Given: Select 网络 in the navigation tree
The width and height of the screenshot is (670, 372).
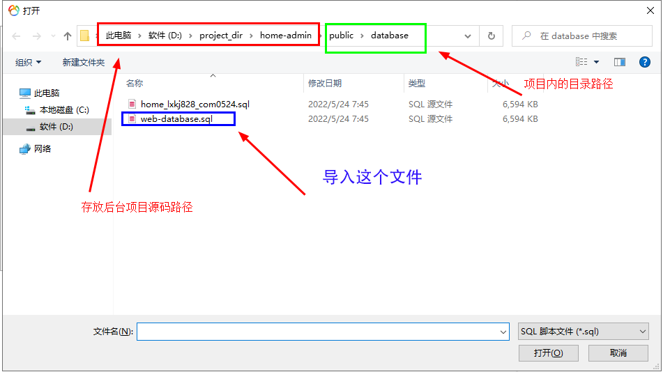Looking at the screenshot, I should pyautogui.click(x=43, y=148).
